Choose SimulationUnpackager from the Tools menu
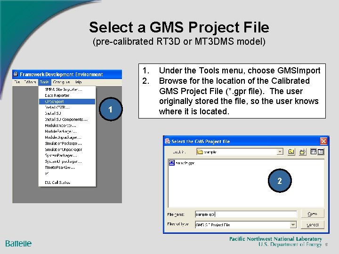This screenshot has height=254, width=339. tap(67, 150)
